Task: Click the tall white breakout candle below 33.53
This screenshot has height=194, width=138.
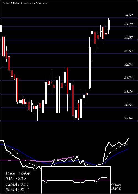Action: coord(90,67)
